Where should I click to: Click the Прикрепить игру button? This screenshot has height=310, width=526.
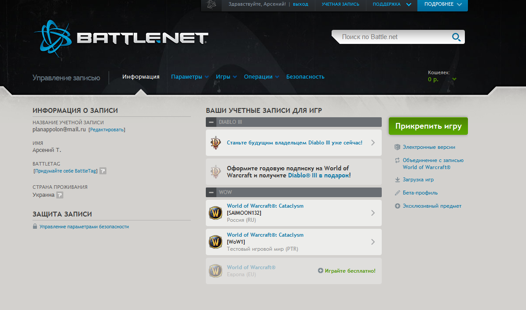pos(428,126)
